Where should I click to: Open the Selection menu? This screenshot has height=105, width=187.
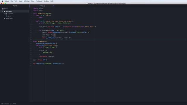click(27, 1)
